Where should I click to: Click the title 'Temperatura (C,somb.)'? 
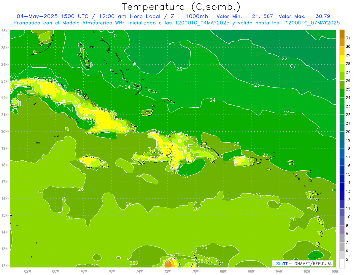click(x=181, y=7)
